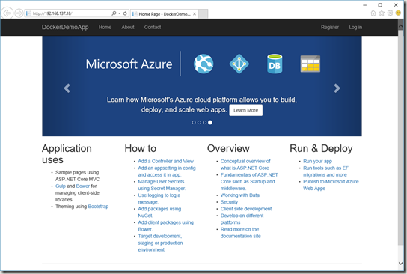Click Sample pages using ASP.NET Core MVC text
The width and height of the screenshot is (407, 274).
coord(77,176)
